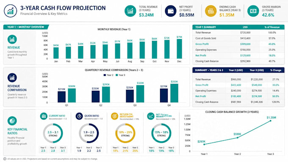Click the Net Profit wallet icon

coord(170,11)
